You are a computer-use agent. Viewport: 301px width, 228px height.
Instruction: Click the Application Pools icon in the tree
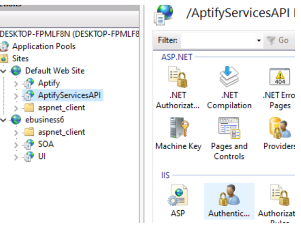(x=4, y=46)
